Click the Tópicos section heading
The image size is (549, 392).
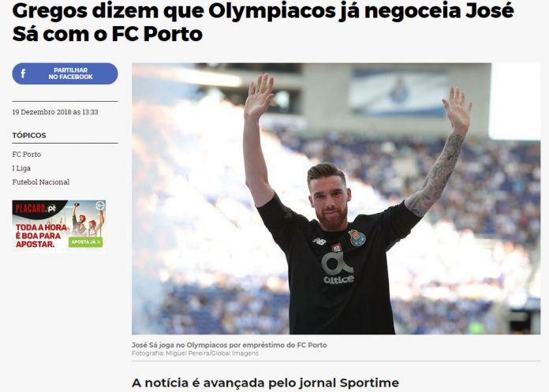[29, 135]
